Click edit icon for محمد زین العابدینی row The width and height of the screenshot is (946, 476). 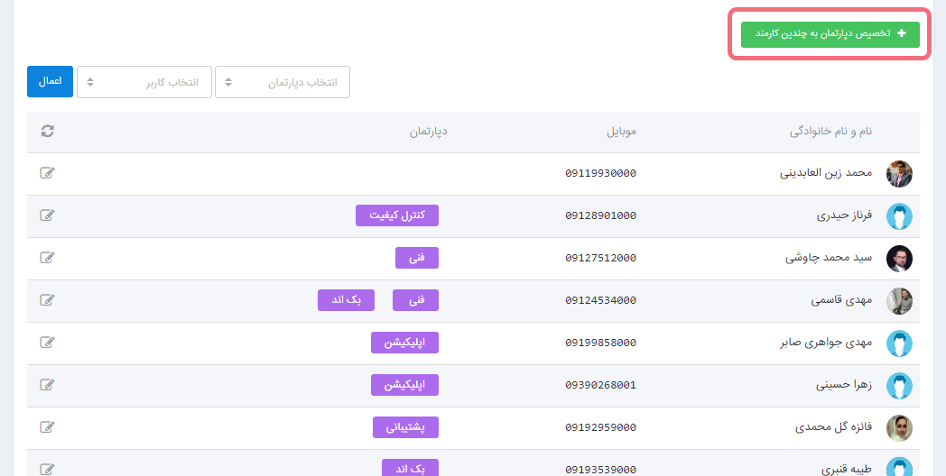48,173
